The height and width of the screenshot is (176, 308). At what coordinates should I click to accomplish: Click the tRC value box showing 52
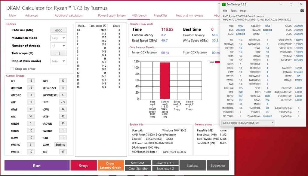[x=31, y=116]
